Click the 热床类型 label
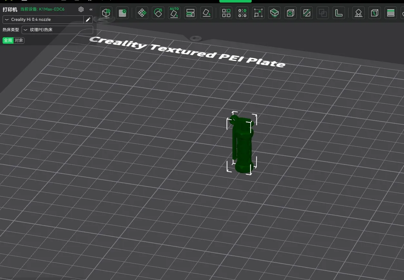 tap(11, 30)
